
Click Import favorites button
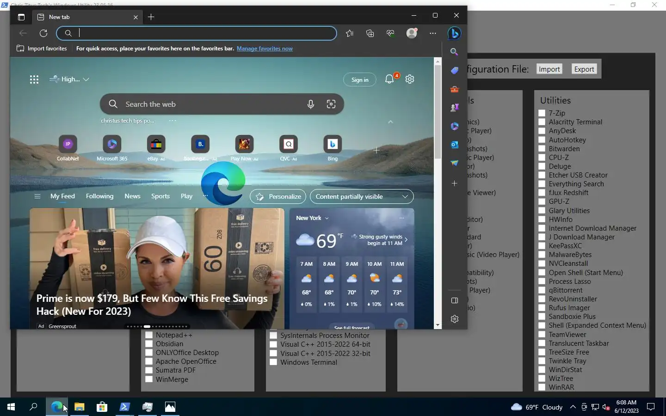(x=42, y=49)
